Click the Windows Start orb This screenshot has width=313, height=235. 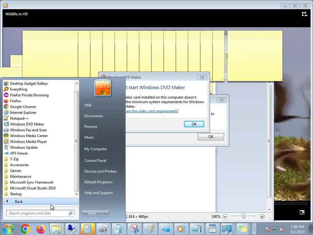(x=8, y=229)
